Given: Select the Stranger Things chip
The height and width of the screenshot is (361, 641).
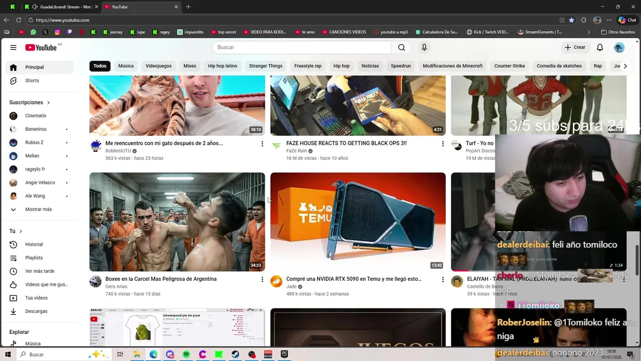Looking at the screenshot, I should click(x=265, y=66).
